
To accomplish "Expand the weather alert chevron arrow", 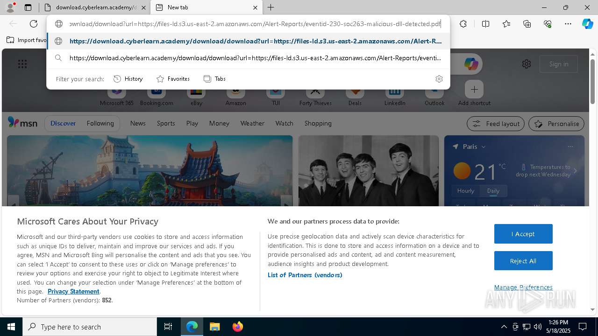I will pyautogui.click(x=575, y=171).
